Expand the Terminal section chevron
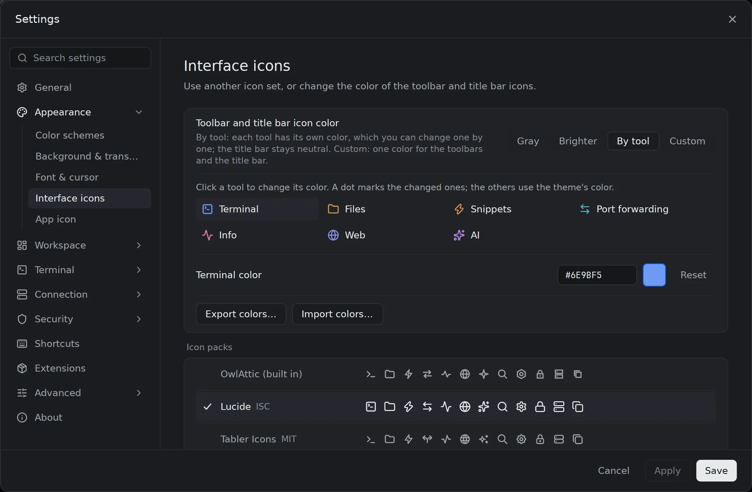Image resolution: width=752 pixels, height=492 pixels. (x=138, y=270)
